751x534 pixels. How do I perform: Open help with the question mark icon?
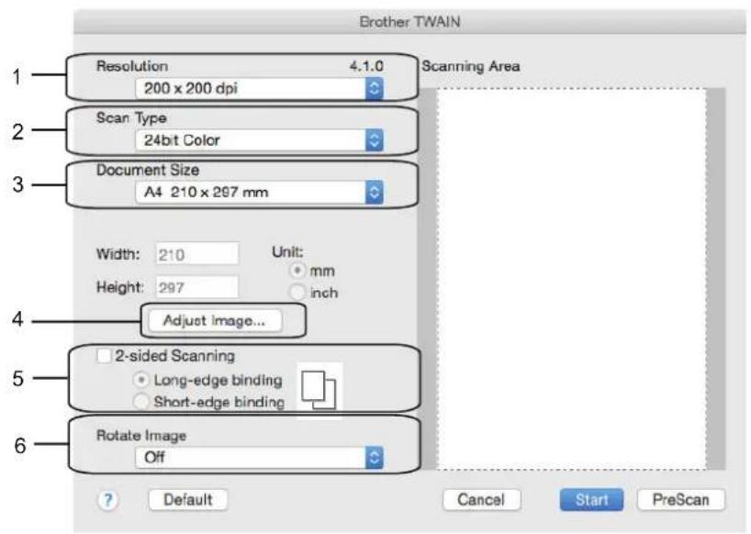107,500
